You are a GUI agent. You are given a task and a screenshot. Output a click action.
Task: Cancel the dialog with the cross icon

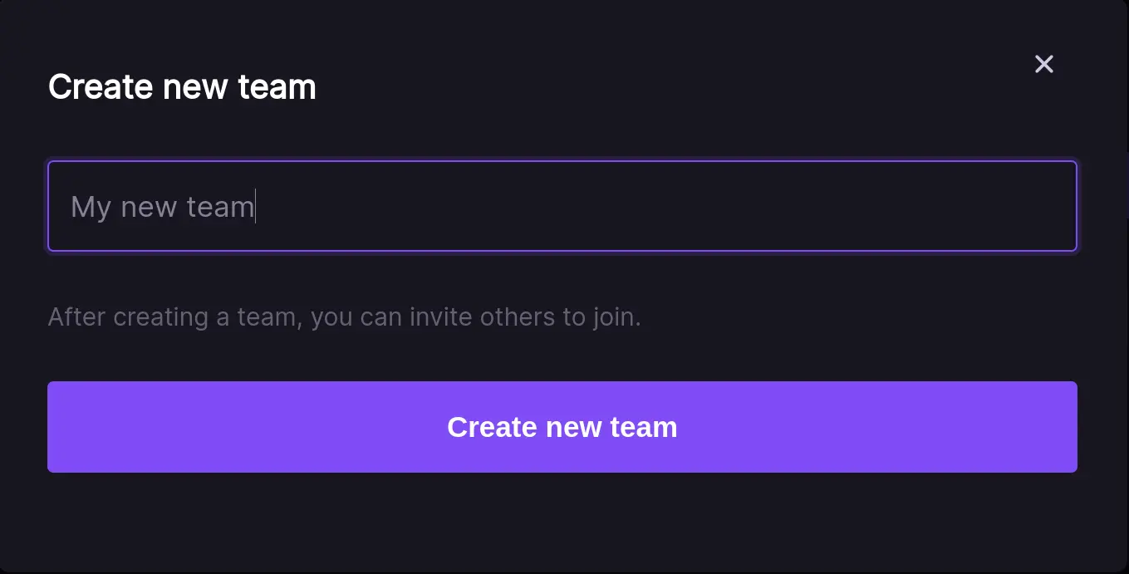pyautogui.click(x=1043, y=64)
